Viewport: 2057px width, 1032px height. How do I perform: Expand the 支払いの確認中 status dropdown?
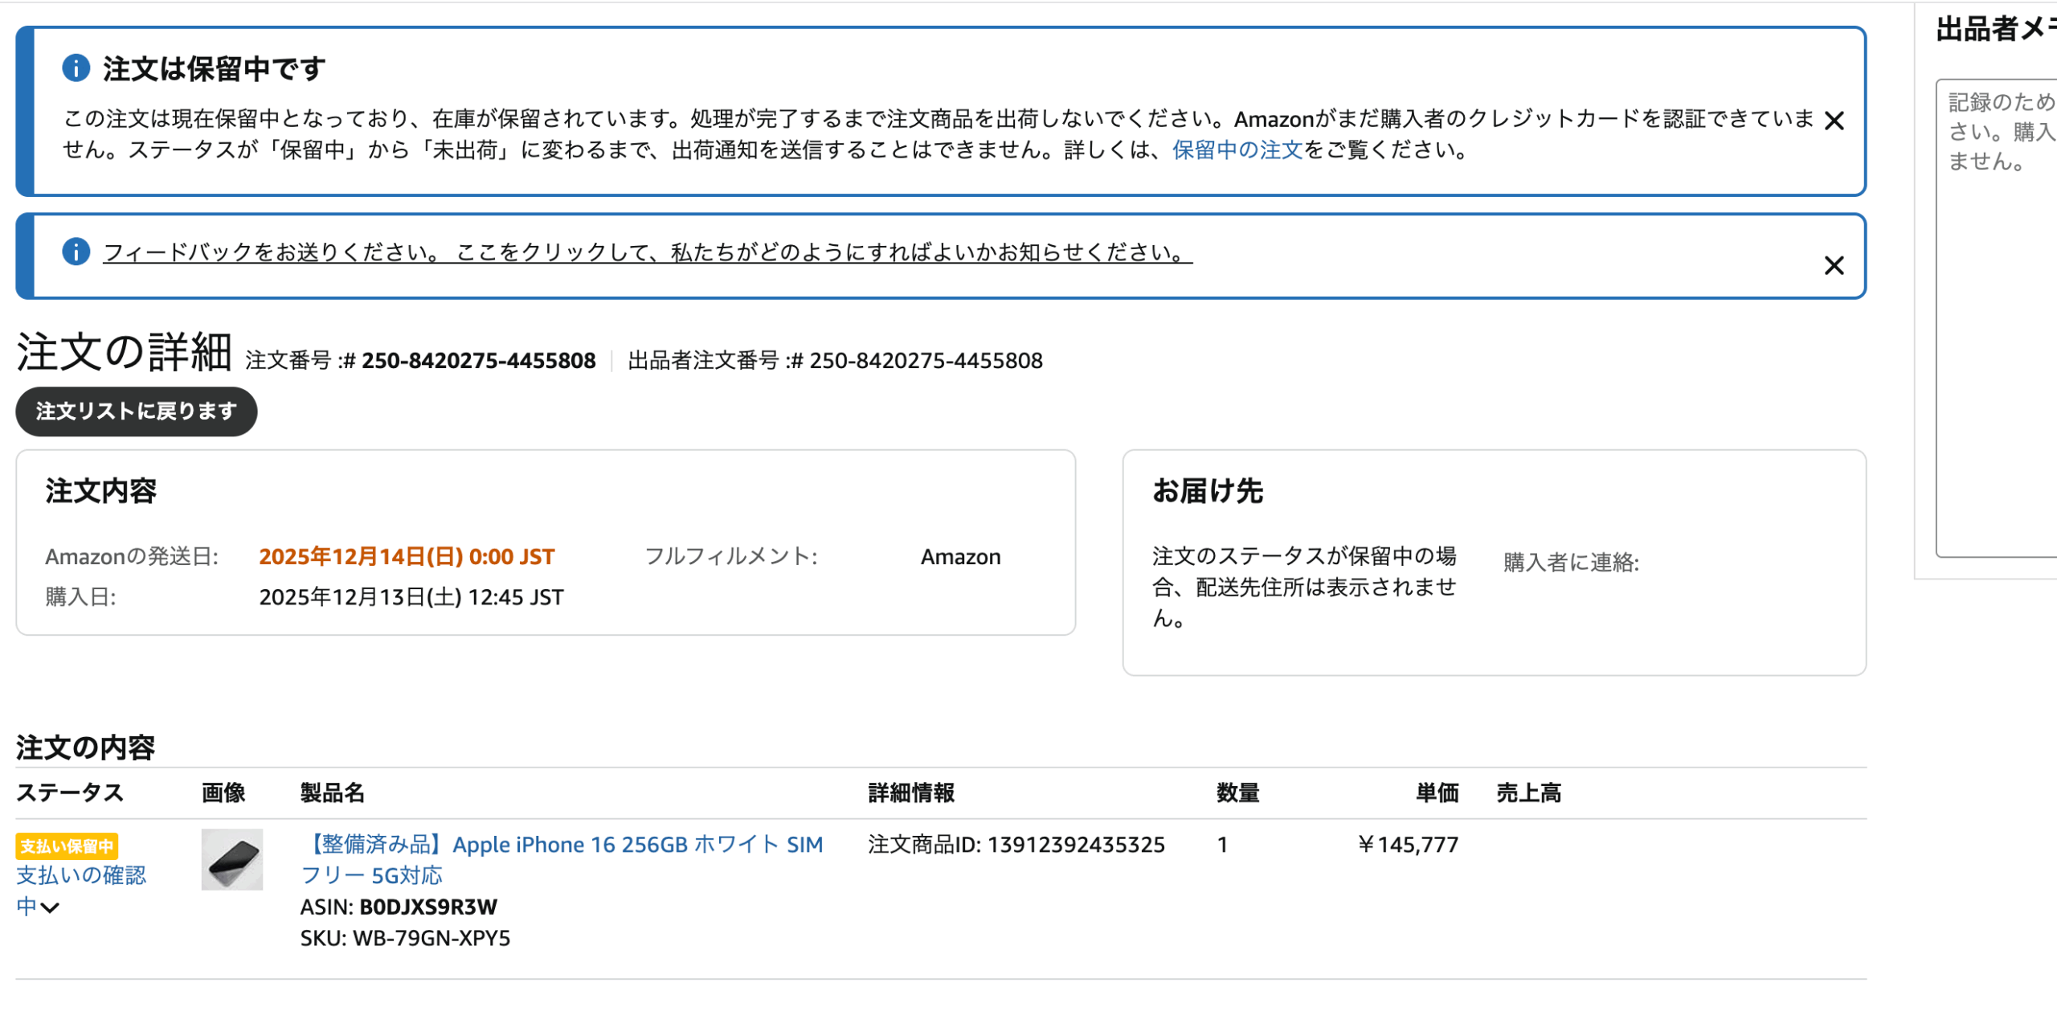(x=80, y=875)
